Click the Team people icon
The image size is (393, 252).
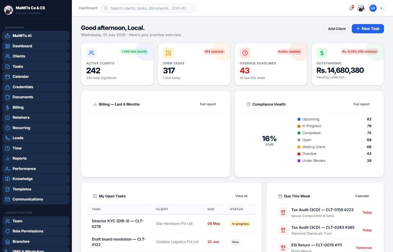coord(8,221)
